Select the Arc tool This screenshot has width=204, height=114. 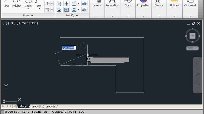[39, 4]
